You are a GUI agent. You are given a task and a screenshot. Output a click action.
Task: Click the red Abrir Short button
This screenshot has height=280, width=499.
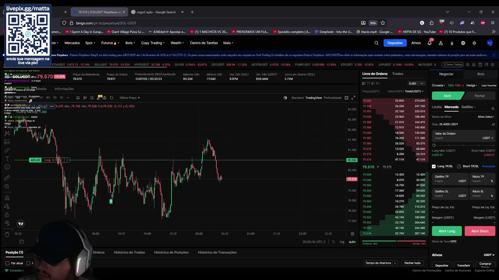(x=480, y=231)
